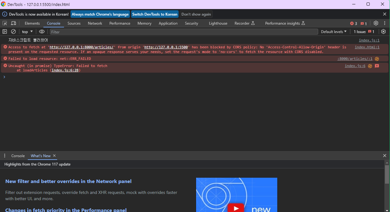Click the console prompt input line
The image size is (390, 212).
(195, 77)
